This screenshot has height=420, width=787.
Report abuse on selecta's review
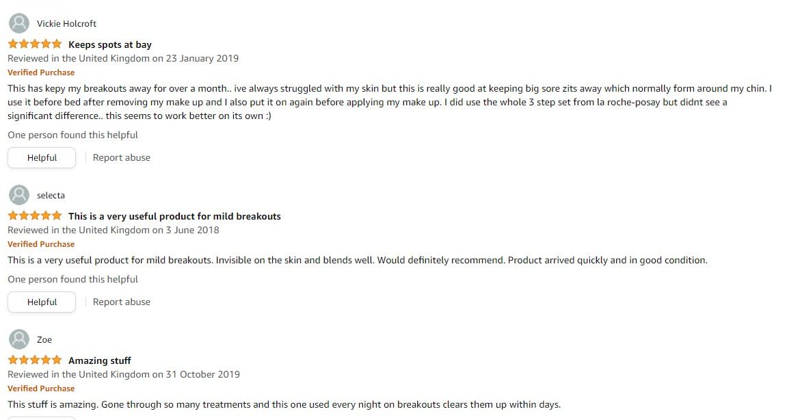click(x=122, y=302)
